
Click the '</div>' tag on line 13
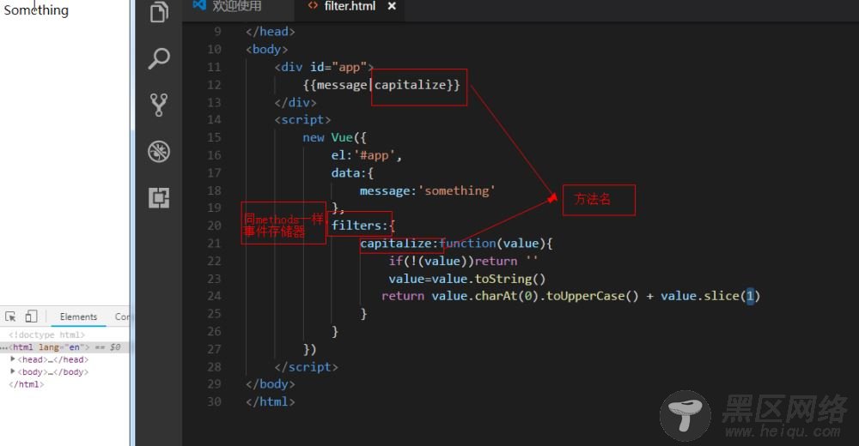[x=295, y=102]
